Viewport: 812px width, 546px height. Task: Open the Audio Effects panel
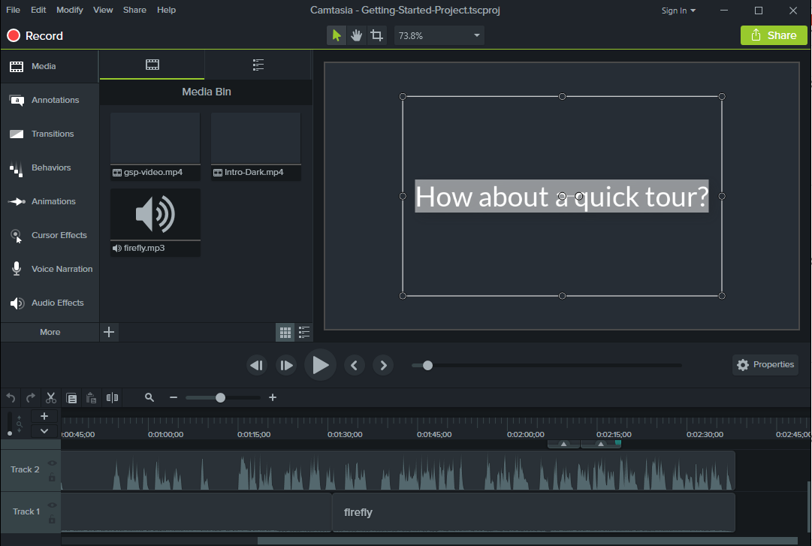coord(57,303)
